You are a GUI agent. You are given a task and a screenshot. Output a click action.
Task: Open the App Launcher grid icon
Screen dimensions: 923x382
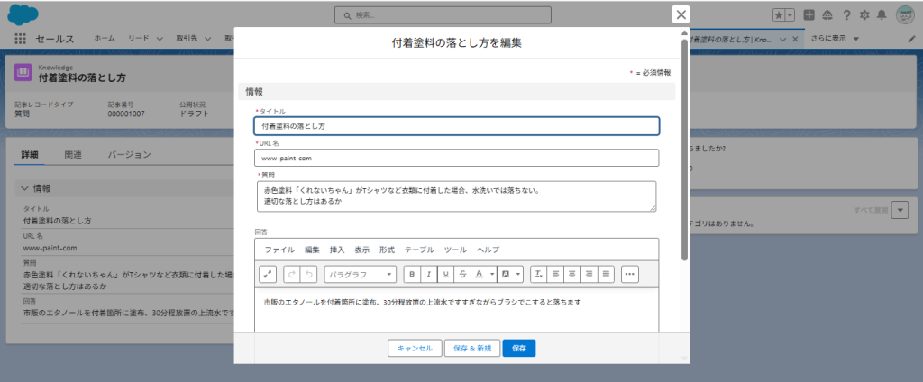click(x=21, y=39)
